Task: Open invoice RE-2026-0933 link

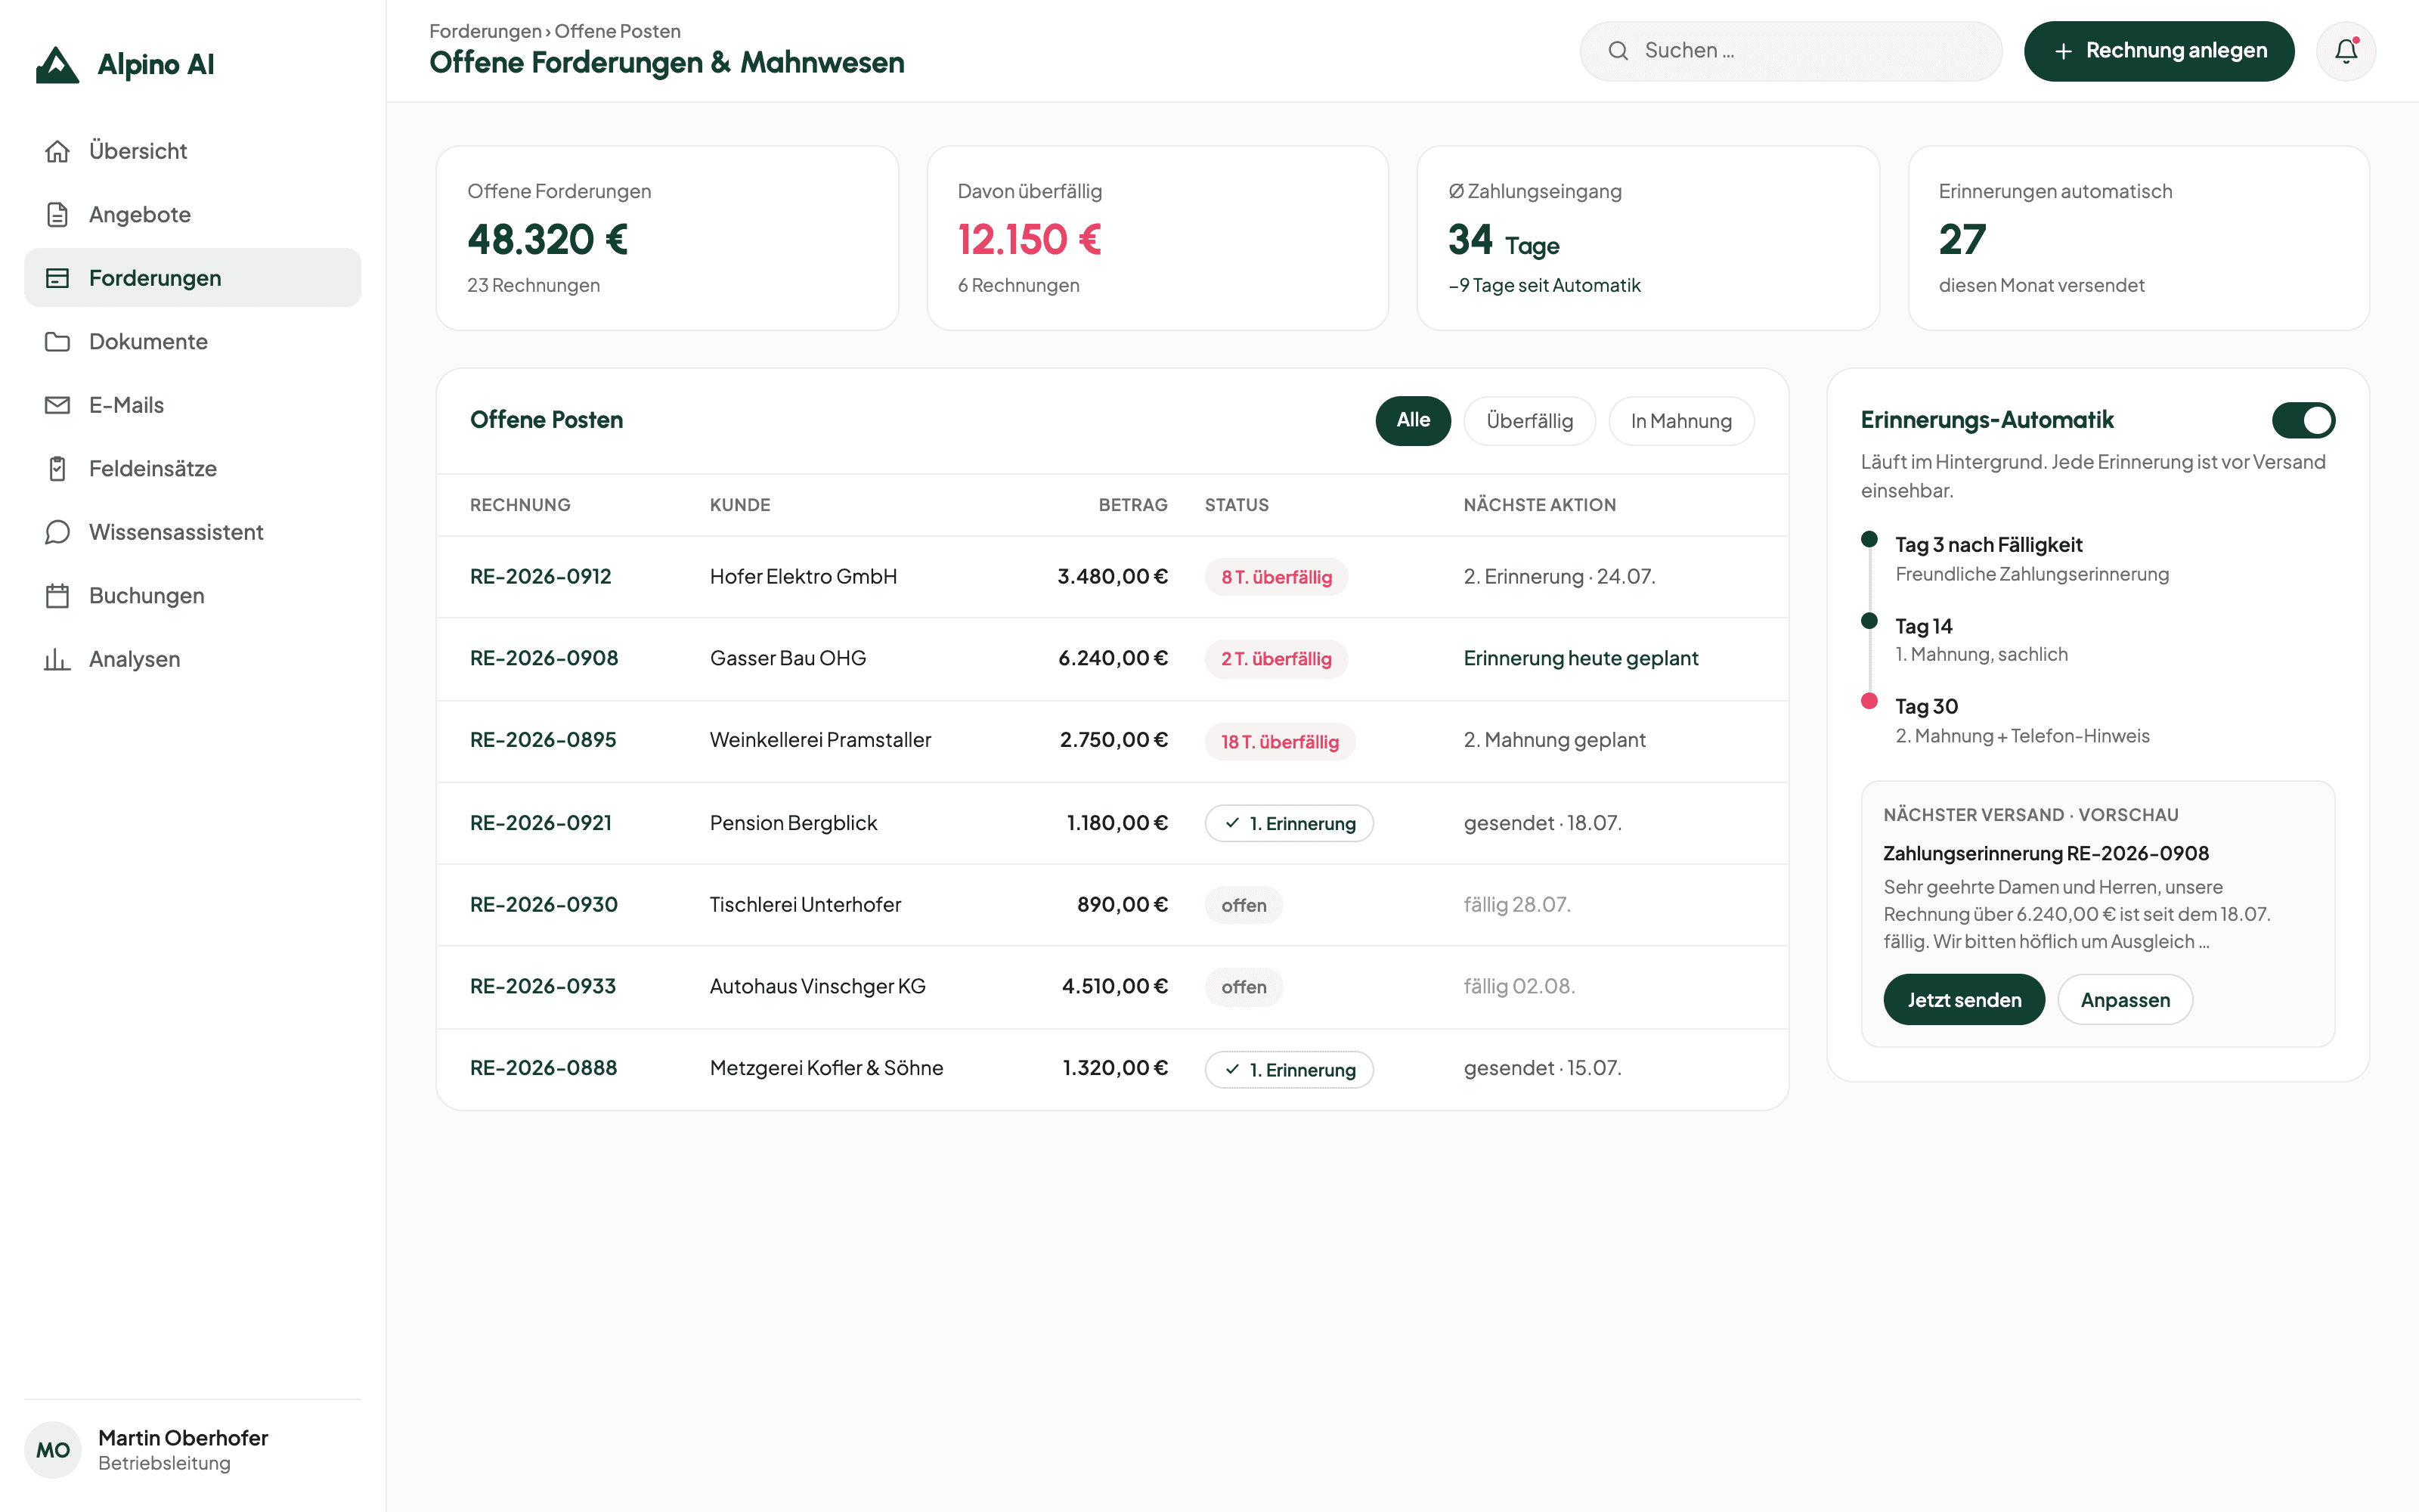Action: pos(543,986)
